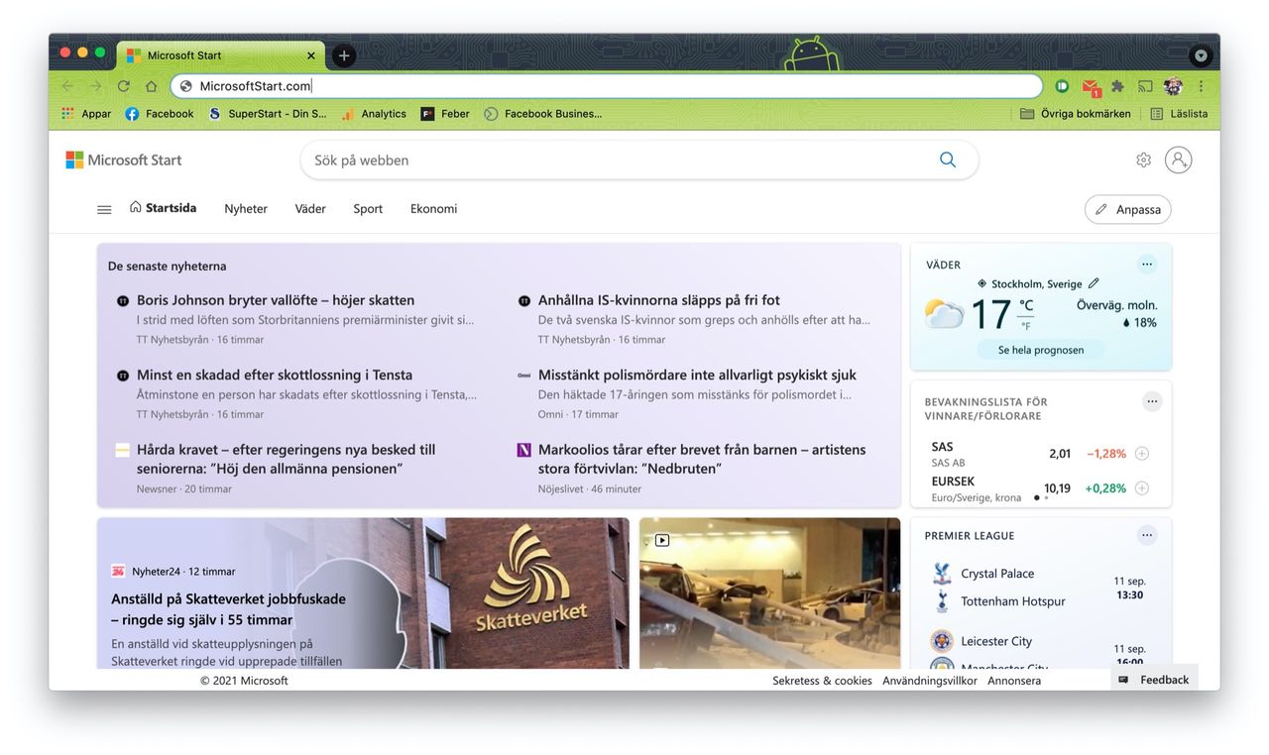
Task: Select the Ekonomi tab
Action: 433,209
